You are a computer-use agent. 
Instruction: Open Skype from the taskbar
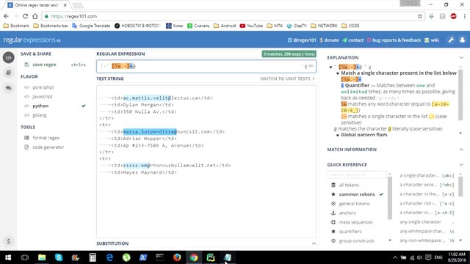coord(59,257)
